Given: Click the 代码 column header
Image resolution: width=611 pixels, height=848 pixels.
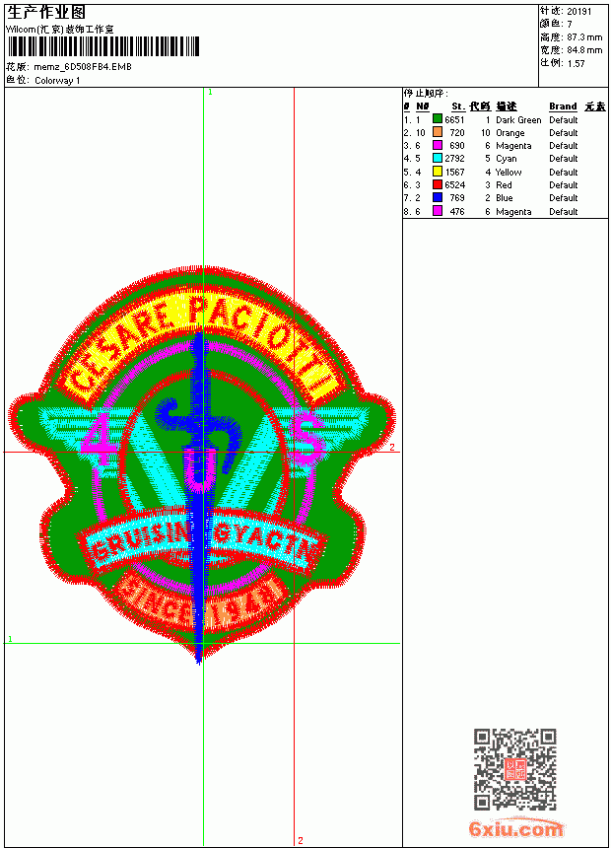Looking at the screenshot, I should (480, 106).
